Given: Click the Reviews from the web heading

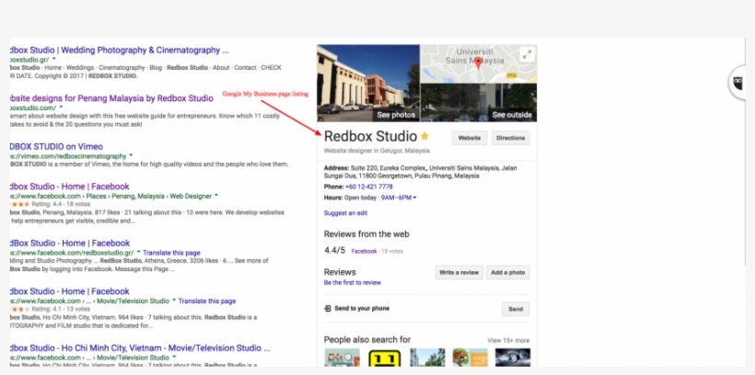Looking at the screenshot, I should click(x=366, y=234).
